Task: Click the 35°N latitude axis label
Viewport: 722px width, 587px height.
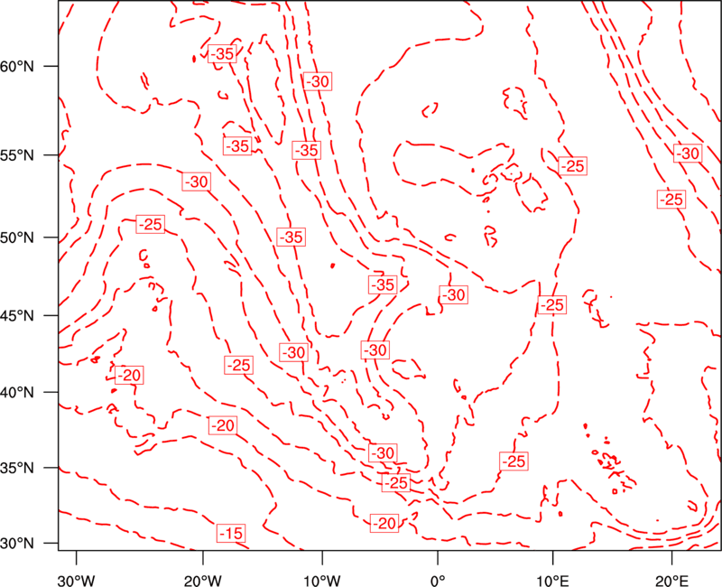Action: coord(17,468)
